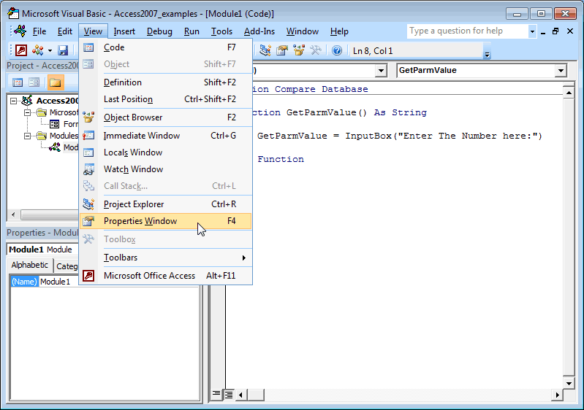Click the Project Explorer toolbar icon
Image resolution: width=584 pixels, height=410 pixels.
click(265, 50)
